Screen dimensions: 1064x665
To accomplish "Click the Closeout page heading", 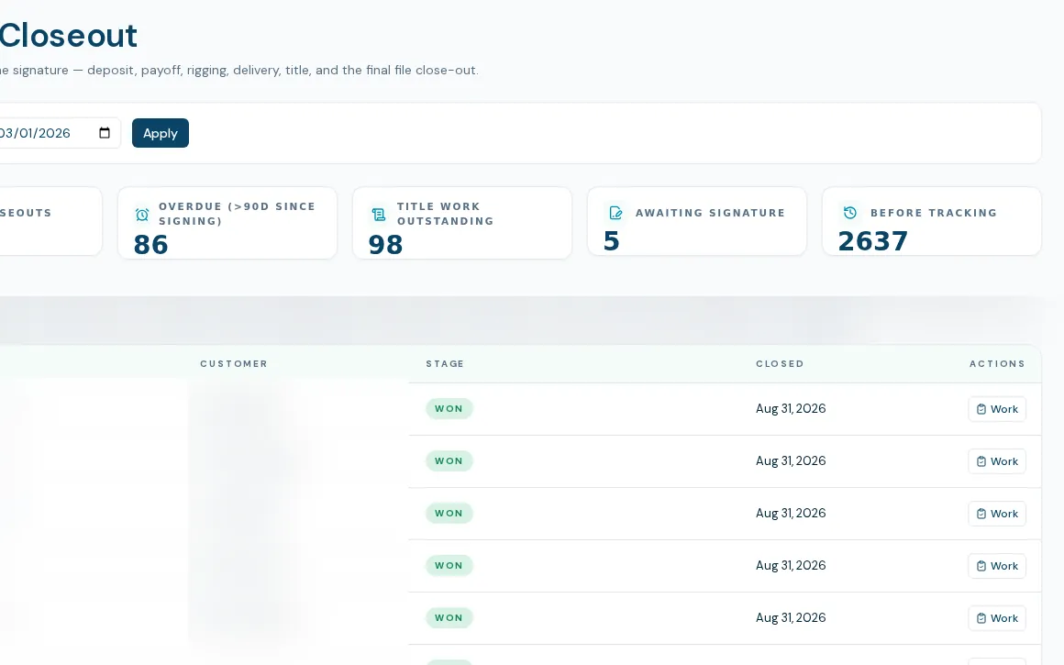I will (x=69, y=35).
